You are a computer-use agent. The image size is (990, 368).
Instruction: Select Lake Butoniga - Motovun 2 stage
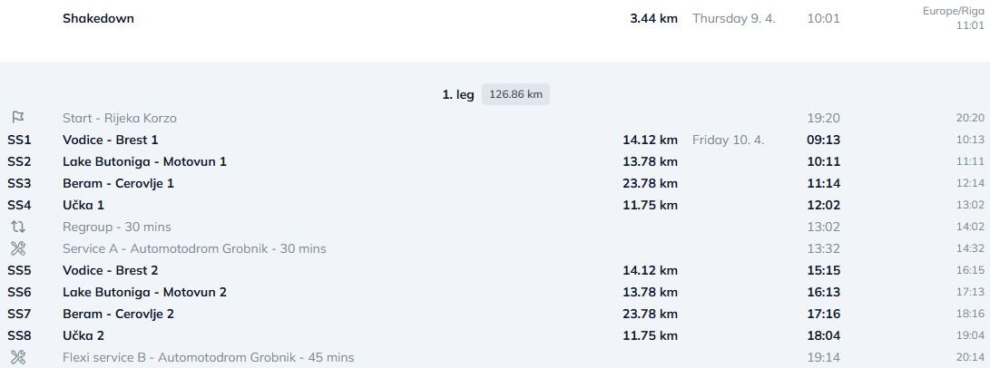[x=144, y=292]
